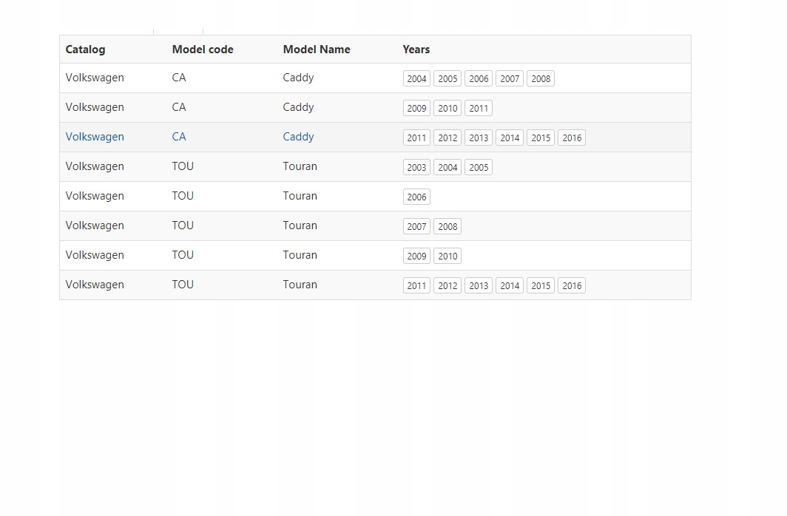Click the Catalog column header
The image size is (787, 516).
tap(85, 50)
